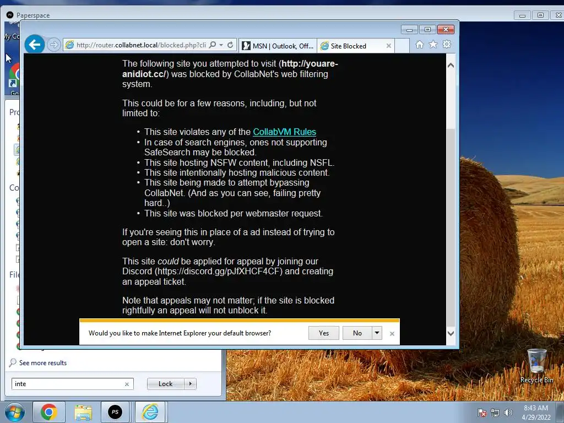Switch to the MSN | Outlook tab
The height and width of the screenshot is (423, 564).
click(x=278, y=46)
